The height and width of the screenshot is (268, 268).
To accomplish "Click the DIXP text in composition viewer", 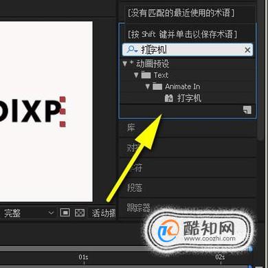I will (x=30, y=111).
